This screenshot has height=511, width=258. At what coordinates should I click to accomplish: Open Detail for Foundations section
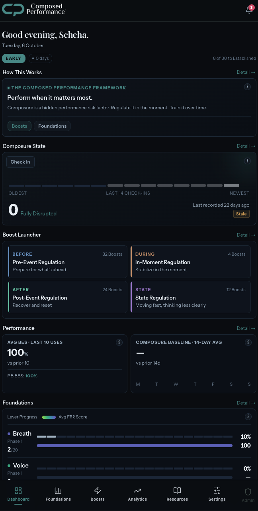pyautogui.click(x=246, y=403)
